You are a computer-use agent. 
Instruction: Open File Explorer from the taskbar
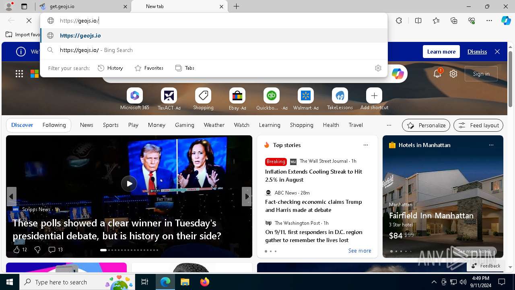click(185, 282)
